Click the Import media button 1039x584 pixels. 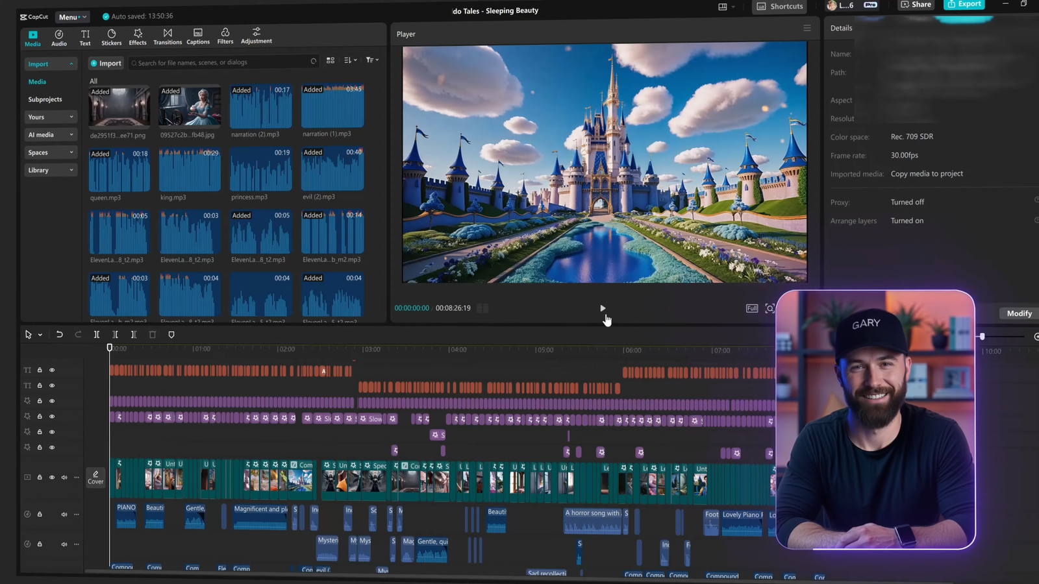106,63
